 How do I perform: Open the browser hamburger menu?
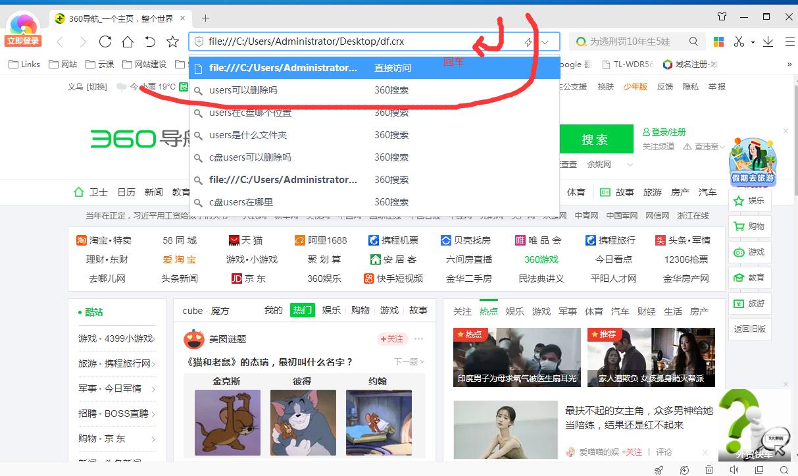pyautogui.click(x=790, y=41)
